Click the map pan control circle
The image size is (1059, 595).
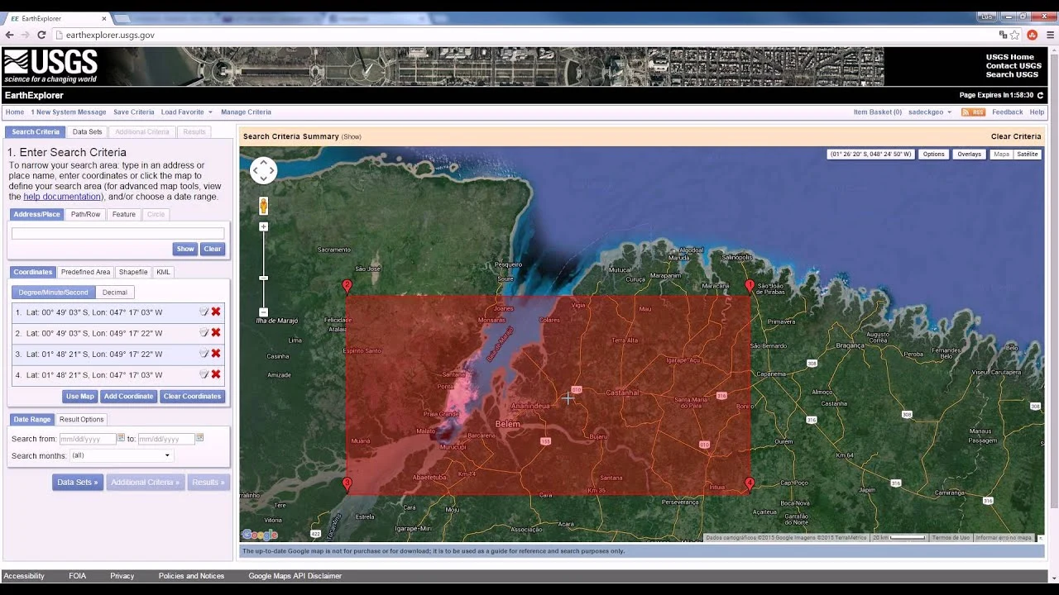263,170
